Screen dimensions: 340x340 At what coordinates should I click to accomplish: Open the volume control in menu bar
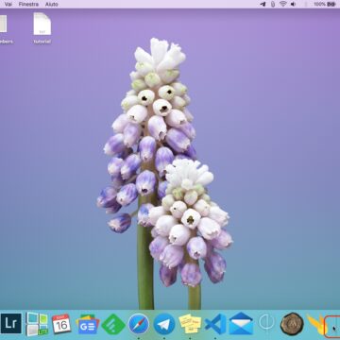[293, 4]
